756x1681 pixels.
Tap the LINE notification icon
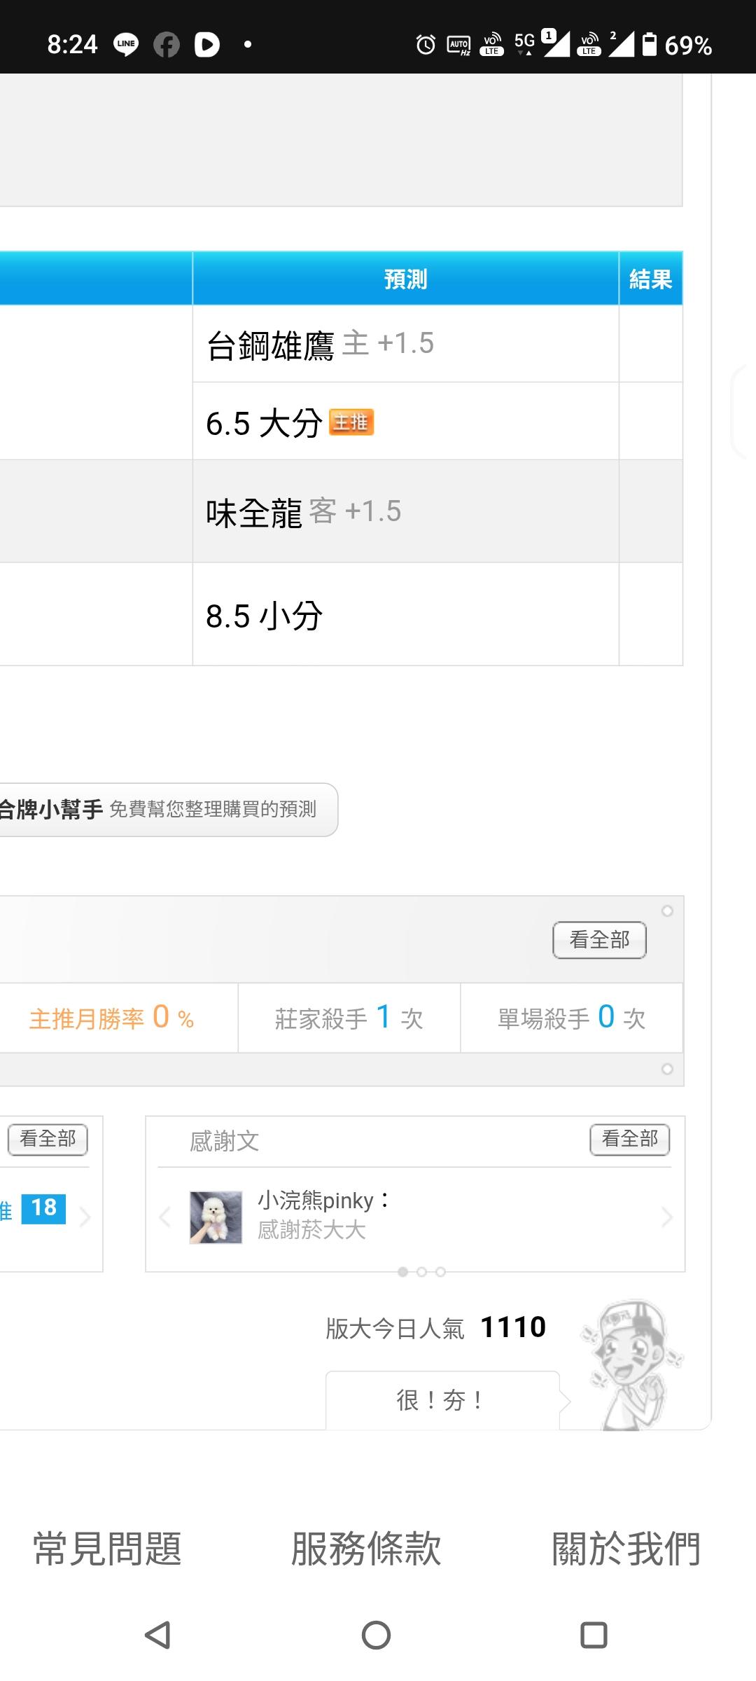click(x=126, y=44)
